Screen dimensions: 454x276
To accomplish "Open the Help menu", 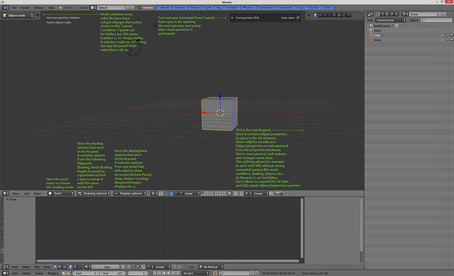I will 51,7.
